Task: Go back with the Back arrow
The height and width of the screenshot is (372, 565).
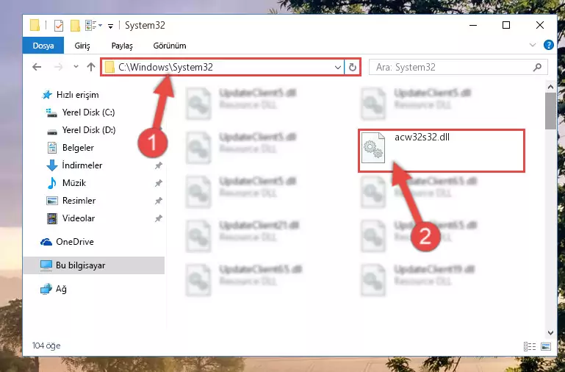Action: coord(37,67)
